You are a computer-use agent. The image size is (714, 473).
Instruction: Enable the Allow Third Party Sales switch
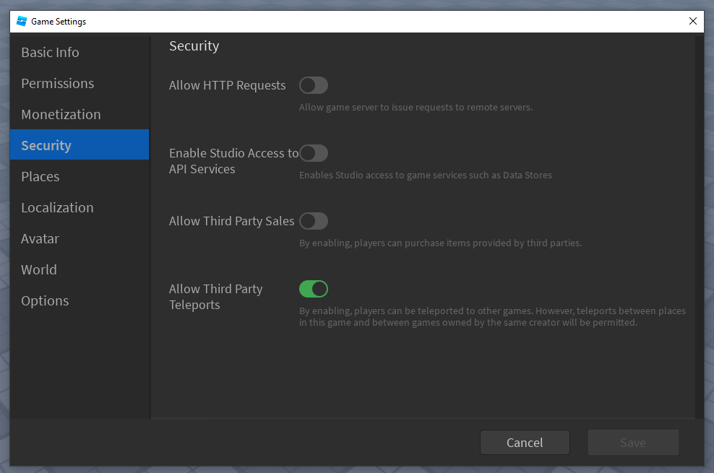(314, 221)
